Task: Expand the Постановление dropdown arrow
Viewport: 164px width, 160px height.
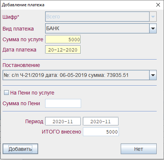Action: 153,75
